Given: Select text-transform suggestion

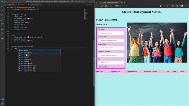Looking at the screenshot, I should click(39, 54).
